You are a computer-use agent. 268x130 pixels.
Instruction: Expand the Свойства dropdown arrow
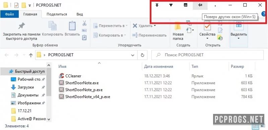tap(207, 38)
